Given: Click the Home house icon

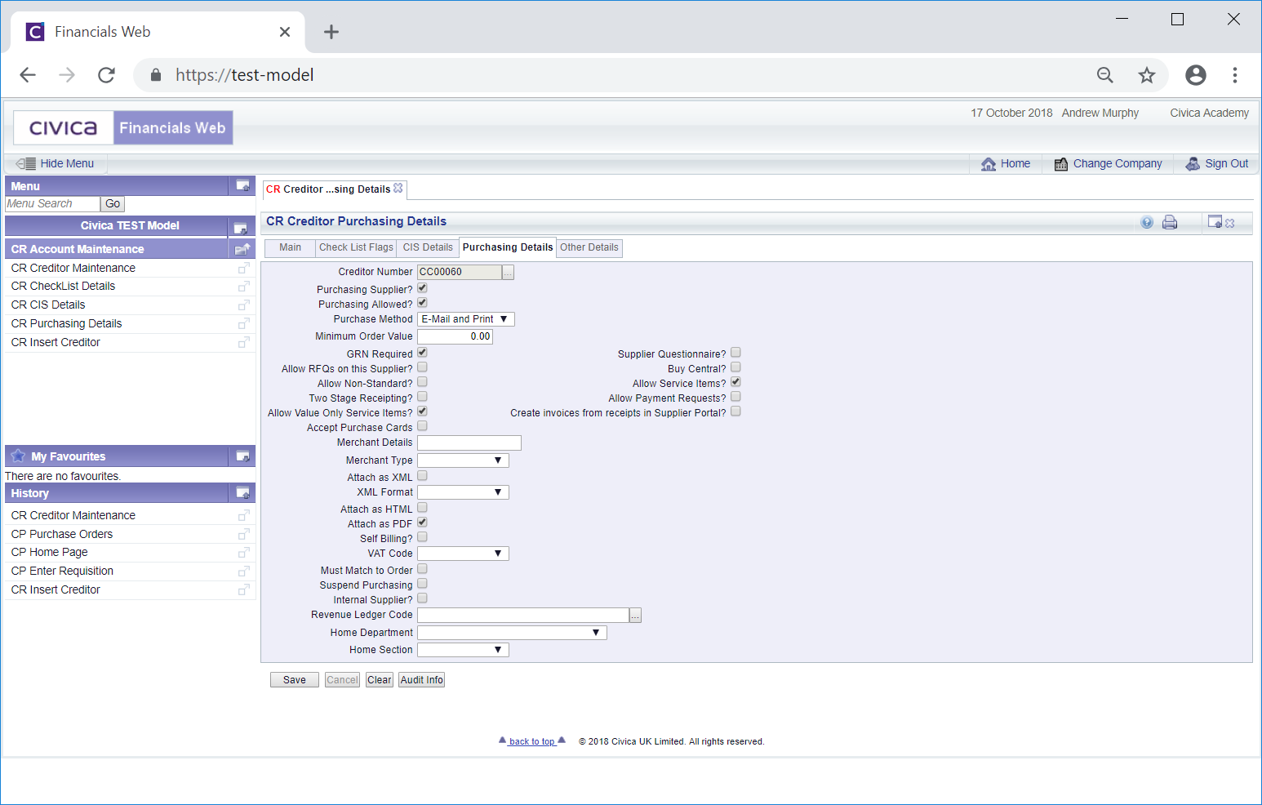Looking at the screenshot, I should (x=989, y=163).
